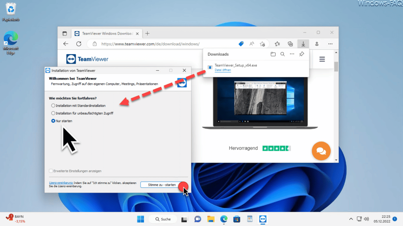Open the orange chat bubble button
This screenshot has width=403, height=226.
[321, 151]
